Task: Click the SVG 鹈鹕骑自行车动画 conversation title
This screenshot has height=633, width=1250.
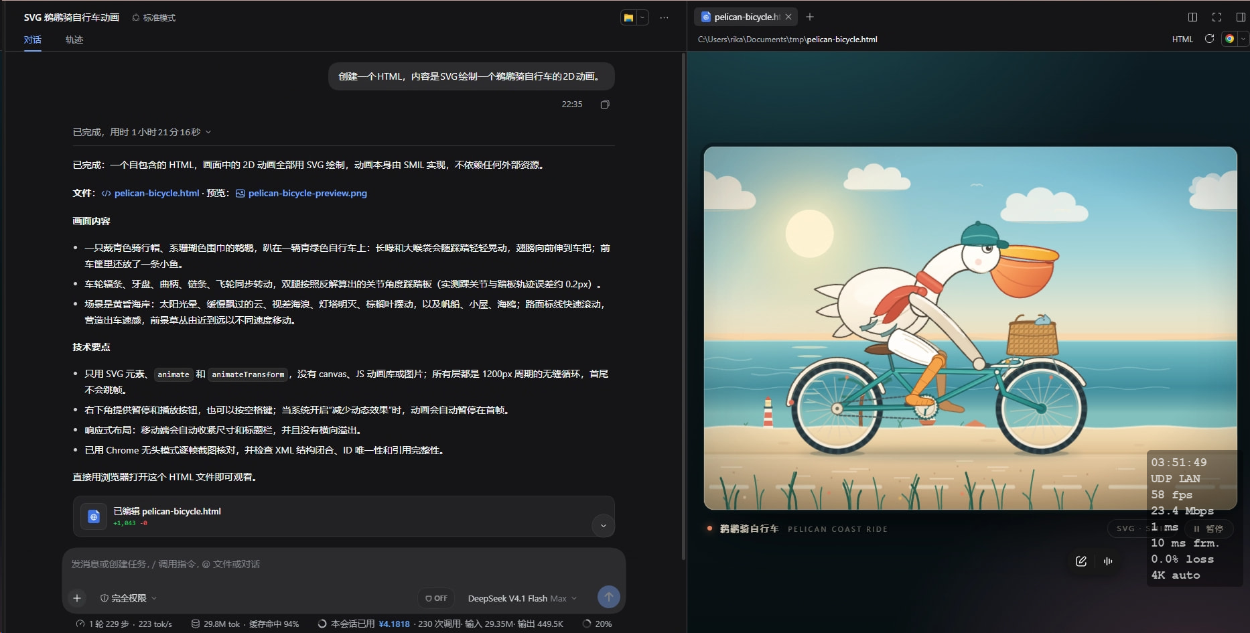Action: coord(72,18)
